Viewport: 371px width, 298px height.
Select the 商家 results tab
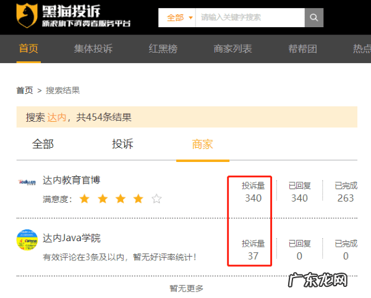203,144
